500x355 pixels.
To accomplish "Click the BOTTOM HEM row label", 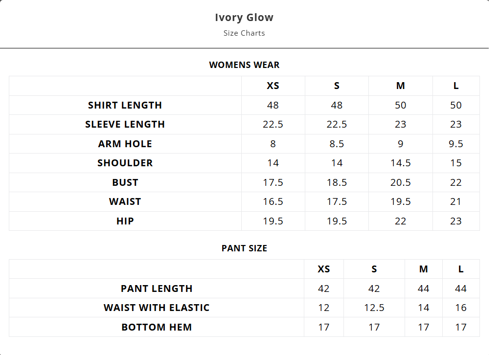I will pyautogui.click(x=157, y=327).
